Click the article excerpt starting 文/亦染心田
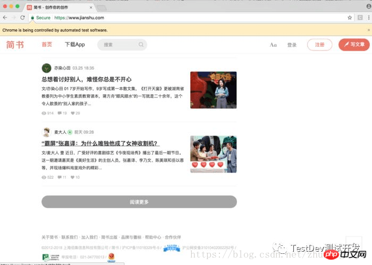 click(113, 96)
